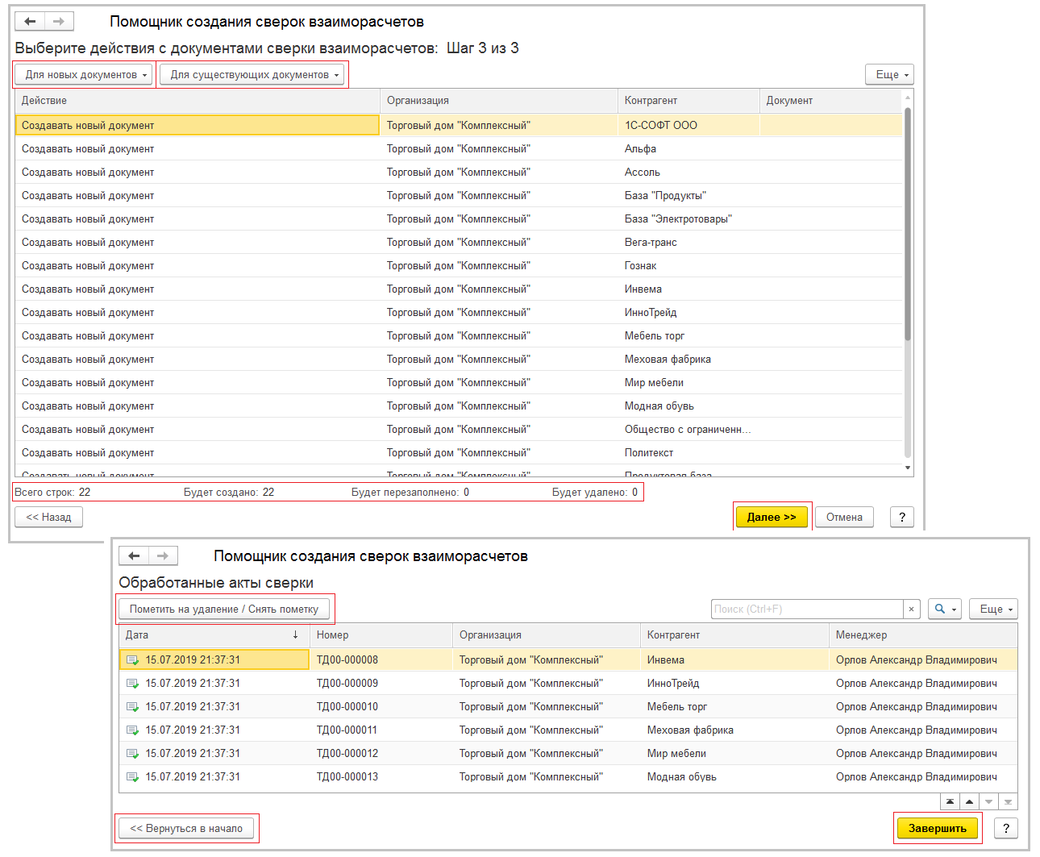Click the document icon for act ТД00-000010
1040x857 pixels.
click(x=133, y=707)
